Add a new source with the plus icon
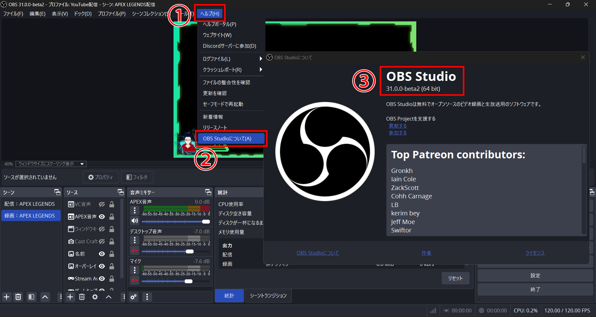This screenshot has width=596, height=317. [70, 297]
